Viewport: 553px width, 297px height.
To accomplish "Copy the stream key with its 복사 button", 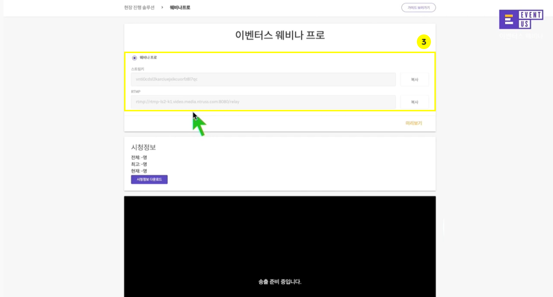I will click(414, 79).
